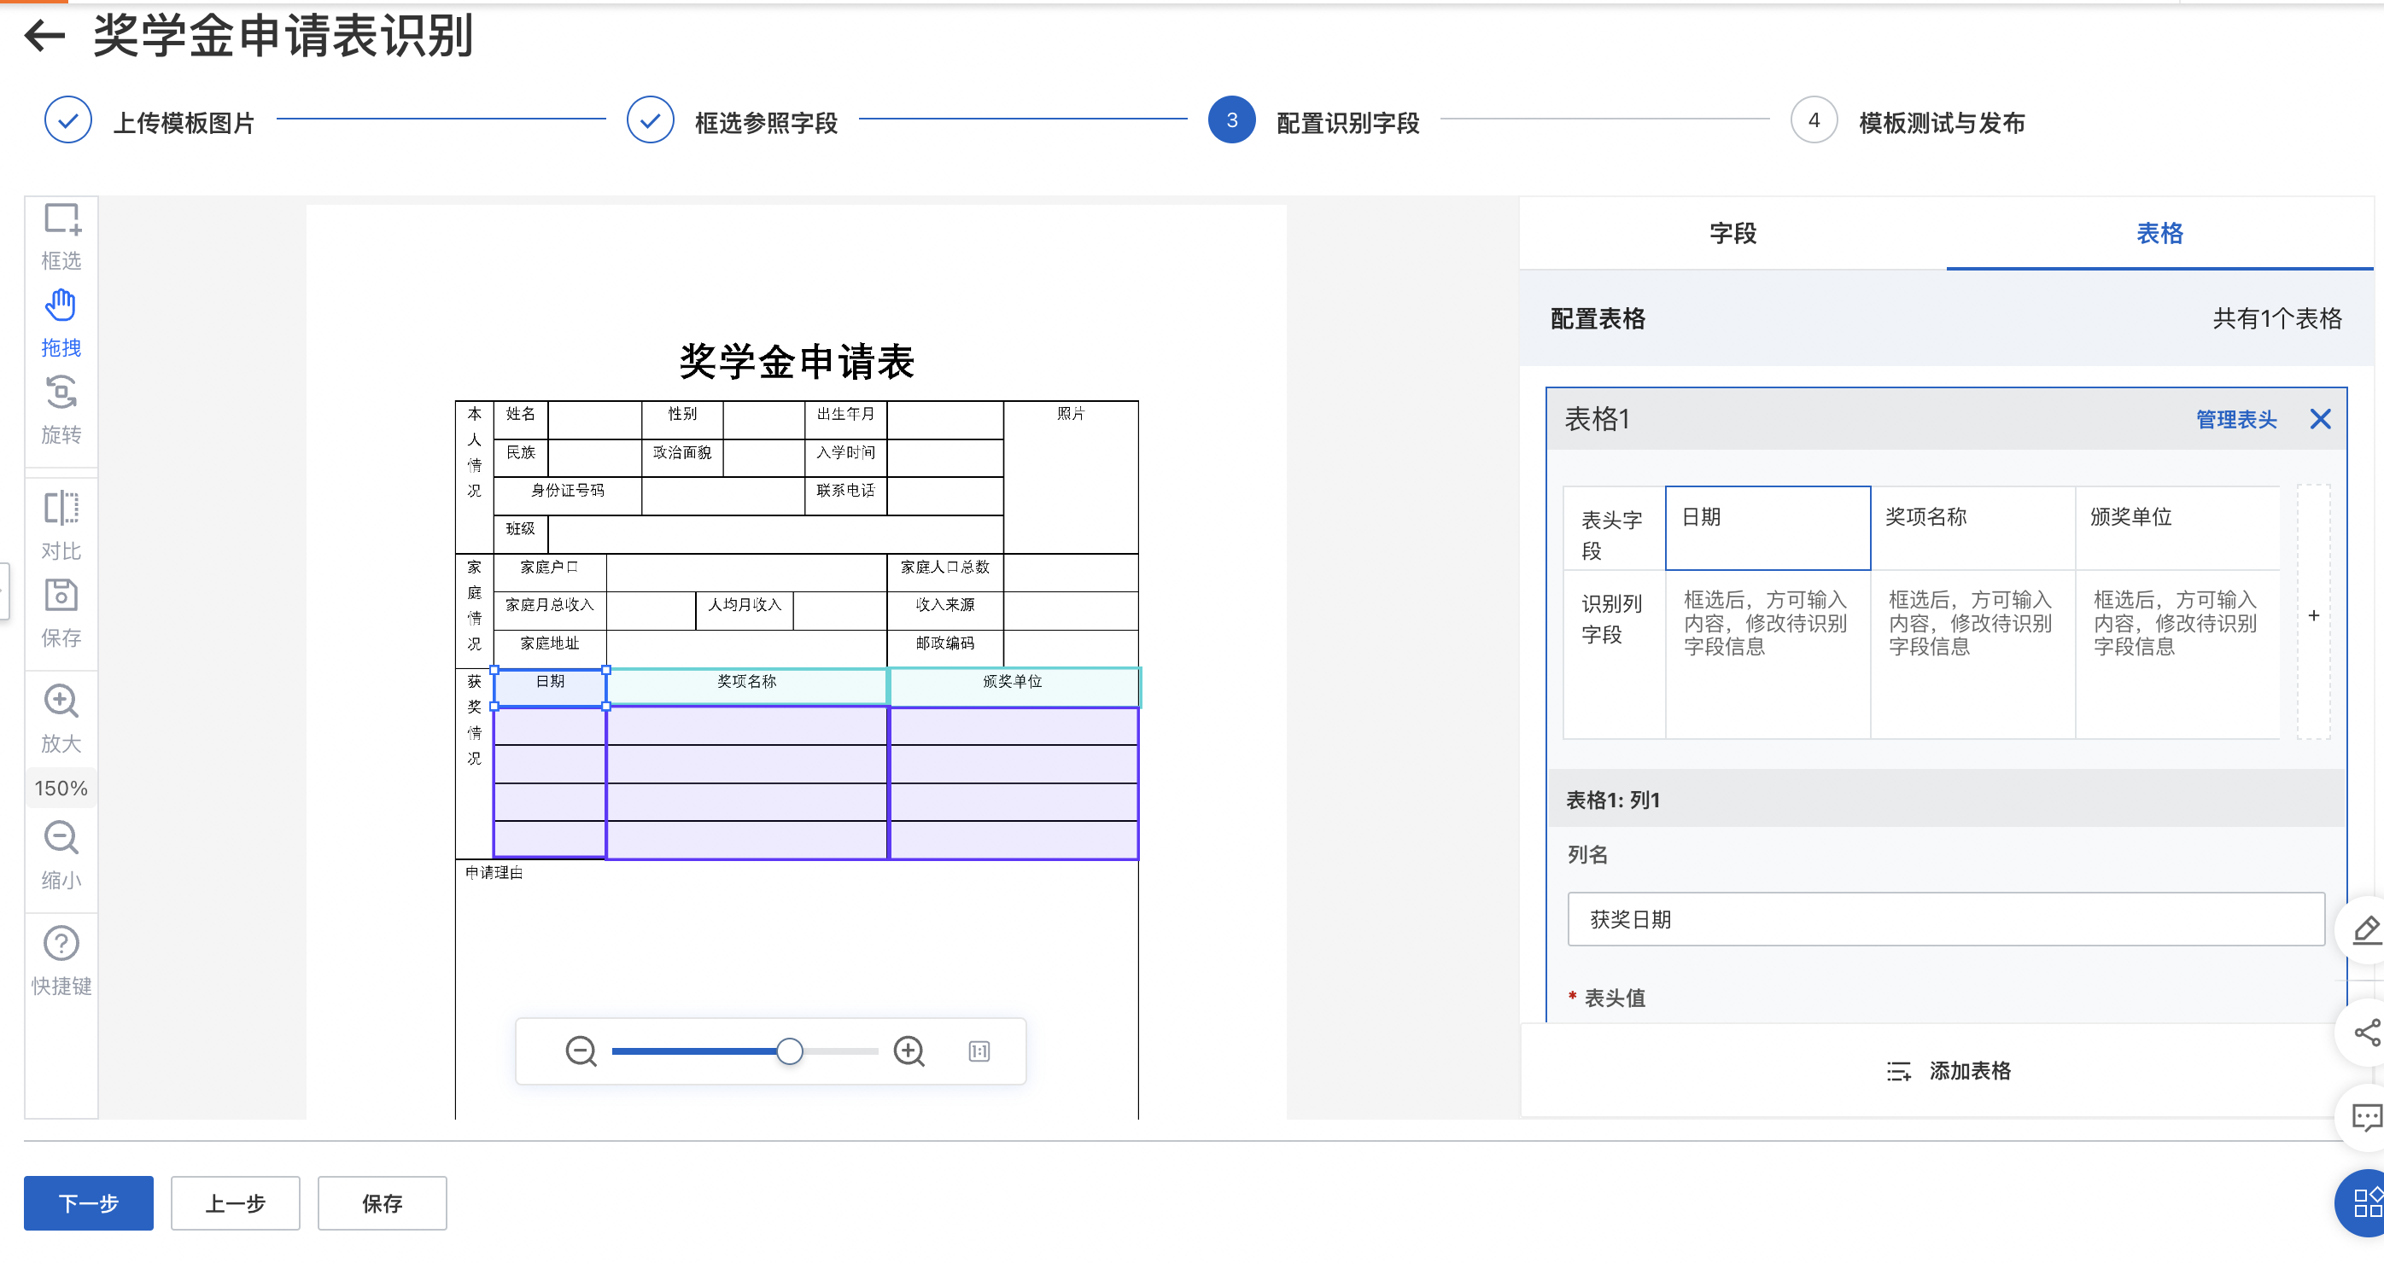Open the 快捷键 shortcuts help

61,962
